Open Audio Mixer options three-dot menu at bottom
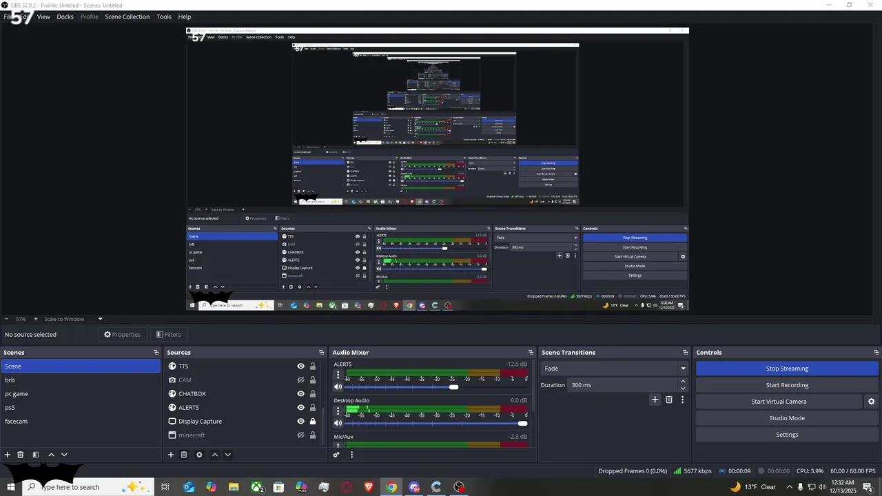The height and width of the screenshot is (496, 882). [x=351, y=455]
